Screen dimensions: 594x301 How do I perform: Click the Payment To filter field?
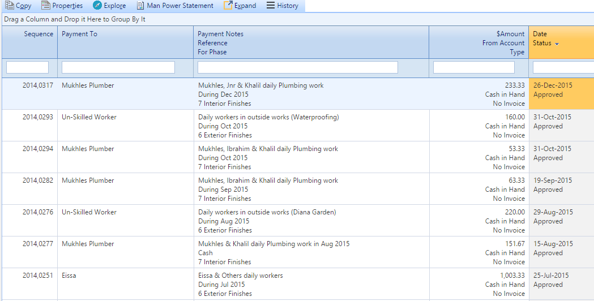pos(118,67)
